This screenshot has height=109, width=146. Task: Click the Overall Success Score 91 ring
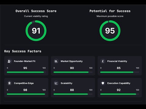coord(36,31)
